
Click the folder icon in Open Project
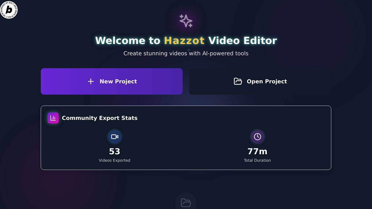point(238,81)
